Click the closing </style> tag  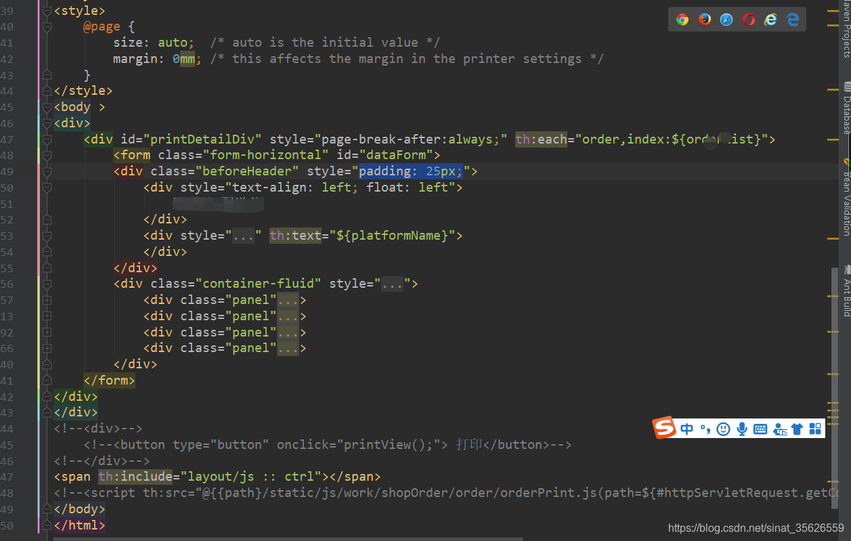pos(83,91)
